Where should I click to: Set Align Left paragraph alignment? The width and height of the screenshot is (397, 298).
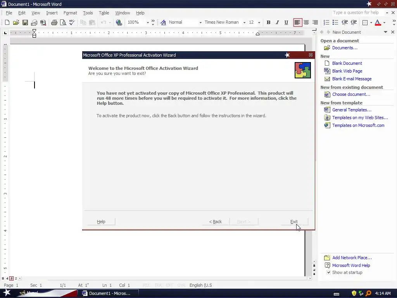tap(297, 22)
